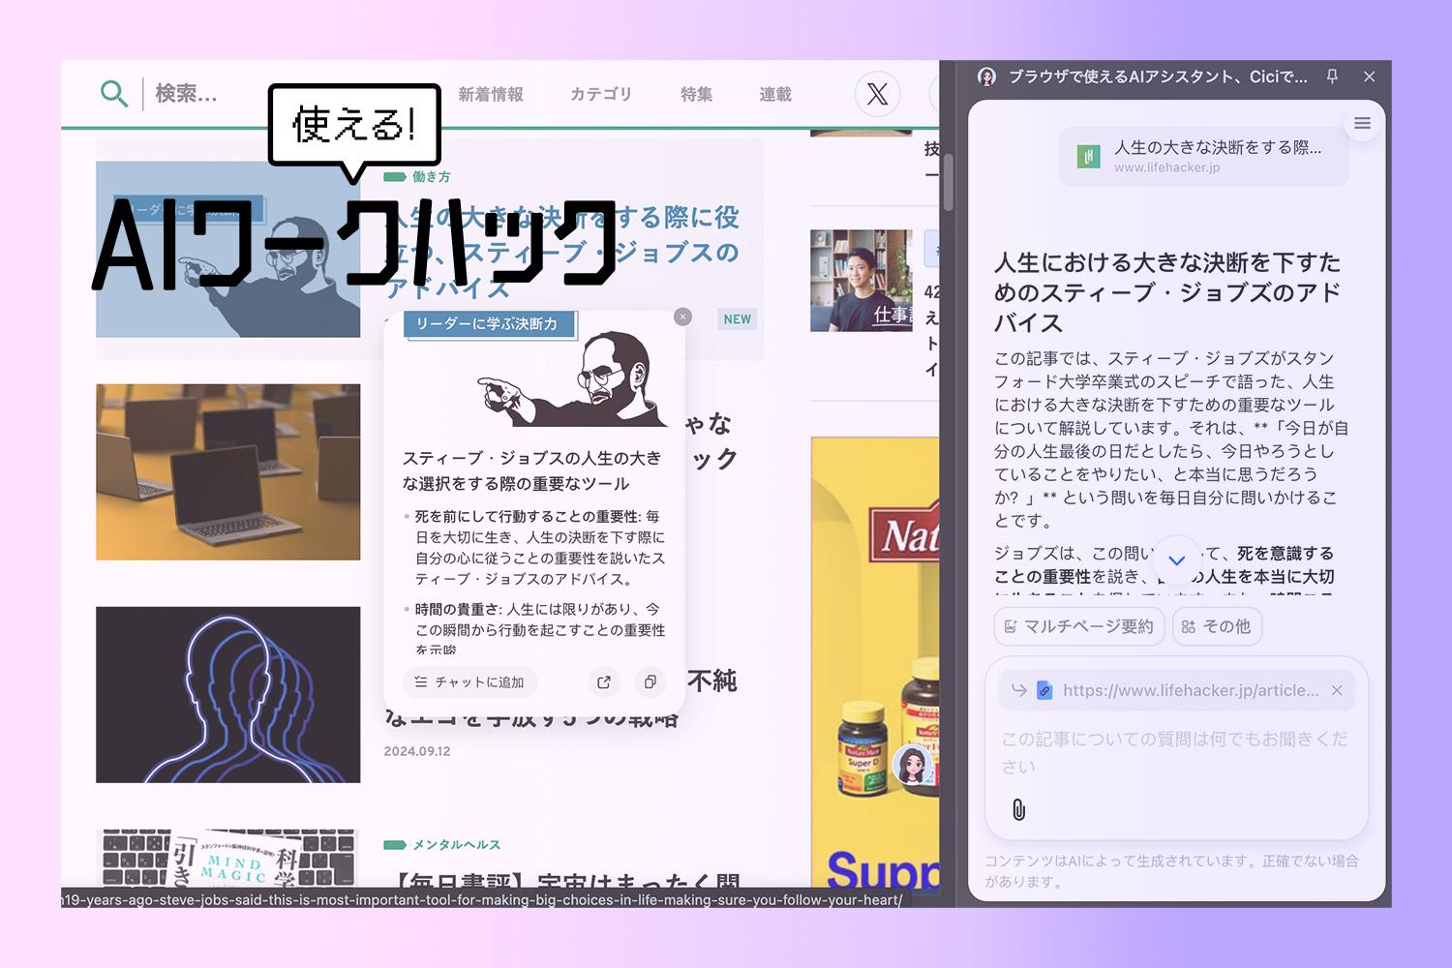Viewport: 1452px width, 968px height.
Task: Pin the Cici assistant panel
Action: click(1333, 77)
